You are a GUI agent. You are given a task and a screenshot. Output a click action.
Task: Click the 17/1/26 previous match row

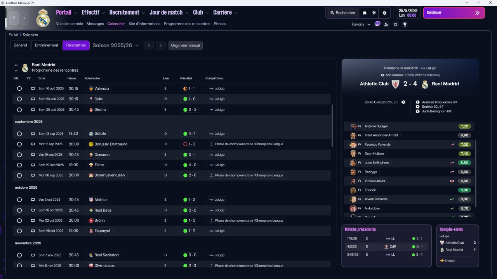[386, 239]
